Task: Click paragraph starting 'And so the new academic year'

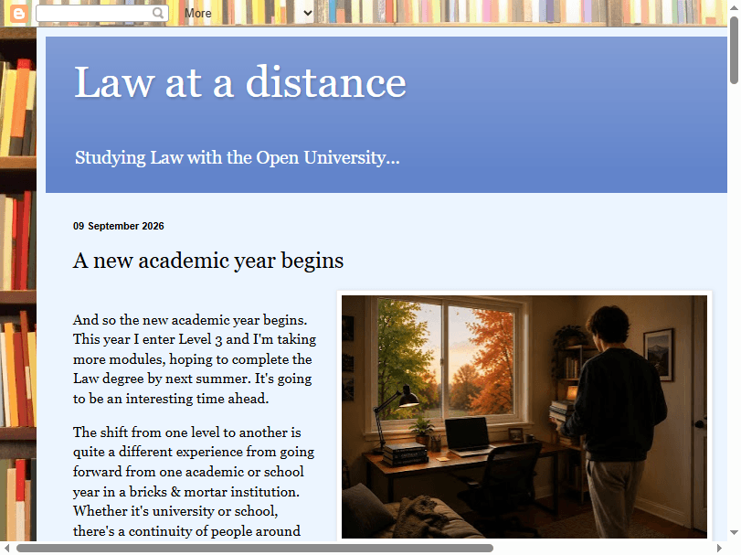Action: coord(195,359)
